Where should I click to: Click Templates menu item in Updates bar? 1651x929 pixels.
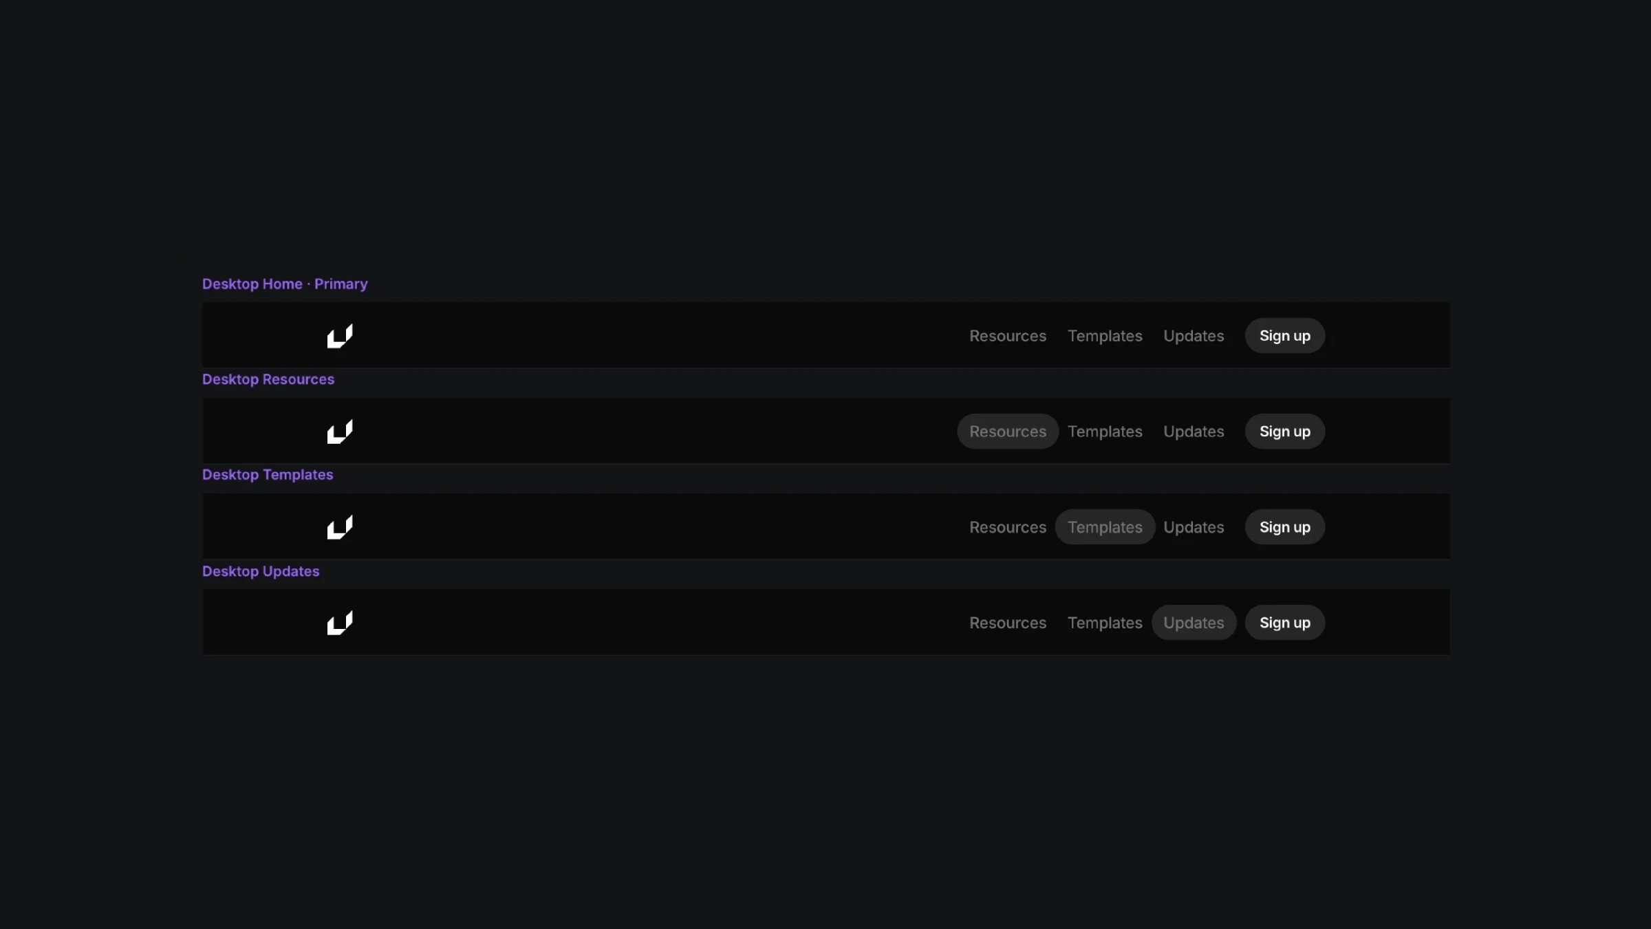click(1104, 621)
